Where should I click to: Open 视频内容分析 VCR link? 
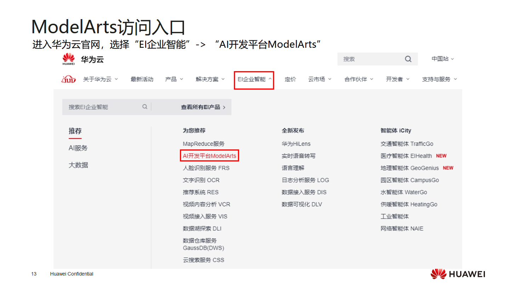206,204
